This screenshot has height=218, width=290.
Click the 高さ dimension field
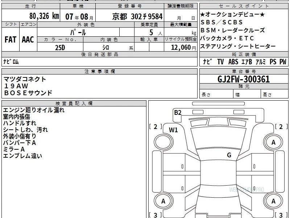[274, 94]
